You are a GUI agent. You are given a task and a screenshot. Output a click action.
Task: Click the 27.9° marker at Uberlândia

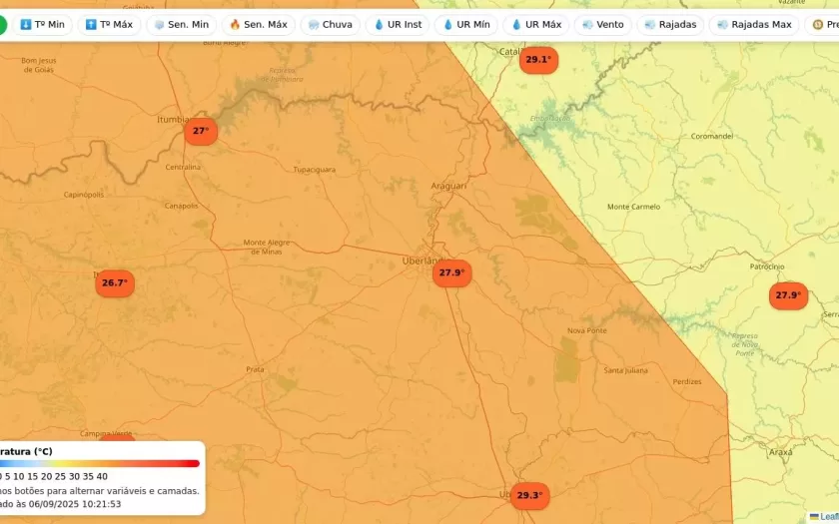[x=451, y=273]
